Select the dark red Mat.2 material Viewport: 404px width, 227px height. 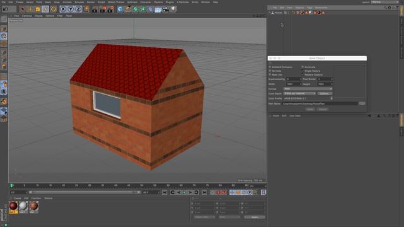pyautogui.click(x=13, y=207)
